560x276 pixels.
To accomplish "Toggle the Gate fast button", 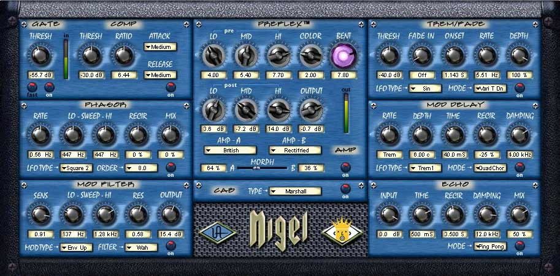I will (x=33, y=87).
